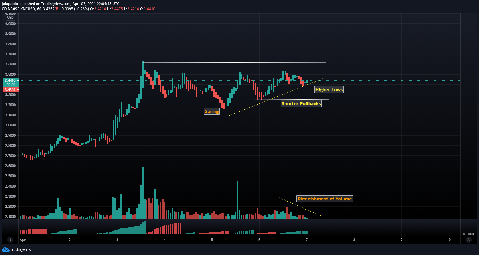Screen dimensions: 479x255
Task: Click the day 10 label on time axis
Action: tap(449, 240)
